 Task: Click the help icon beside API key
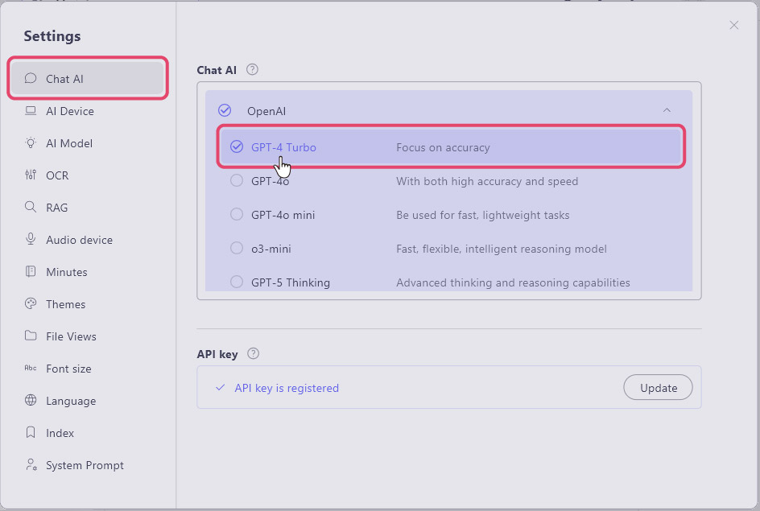click(253, 353)
